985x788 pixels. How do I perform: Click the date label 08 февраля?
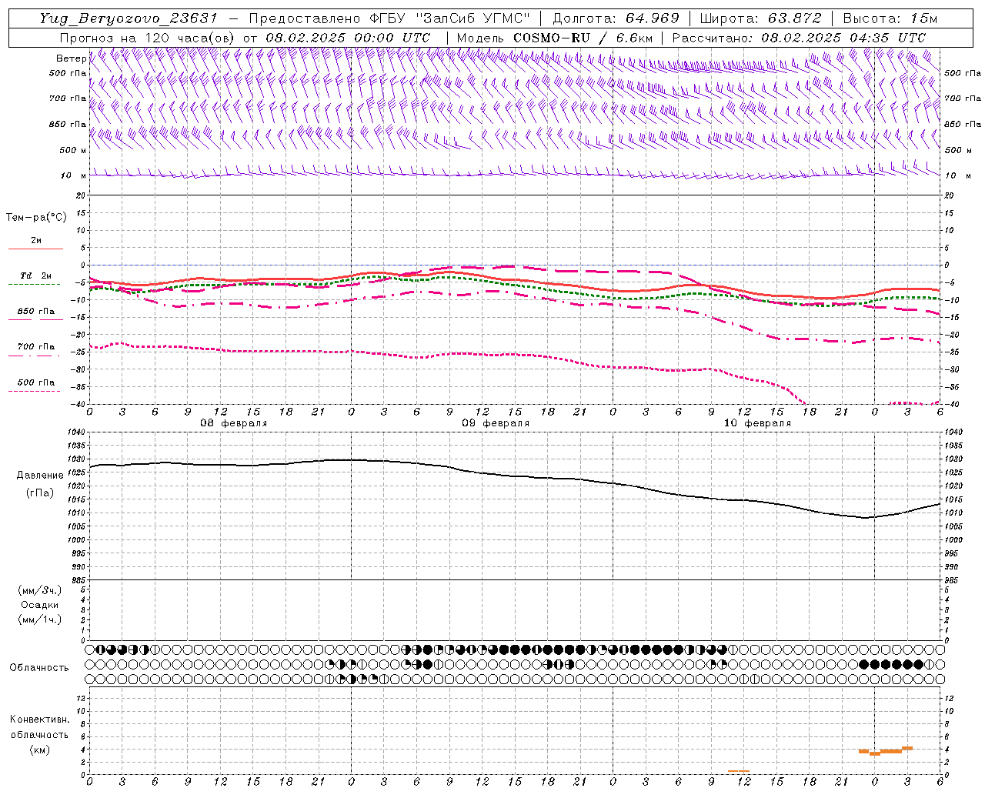pos(234,423)
